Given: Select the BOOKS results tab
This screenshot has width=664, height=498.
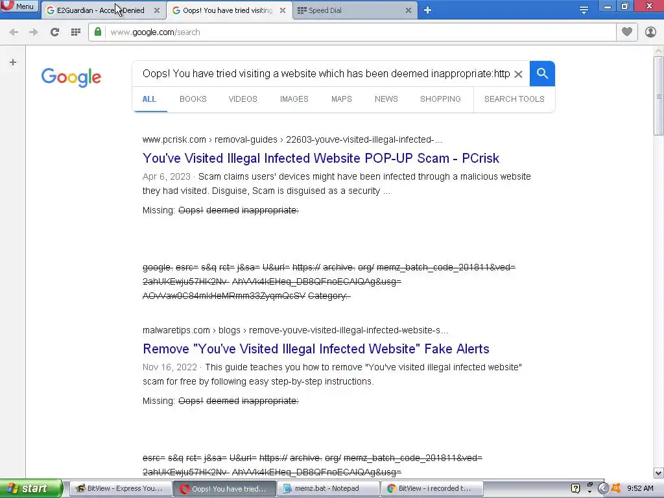Looking at the screenshot, I should click(x=193, y=99).
